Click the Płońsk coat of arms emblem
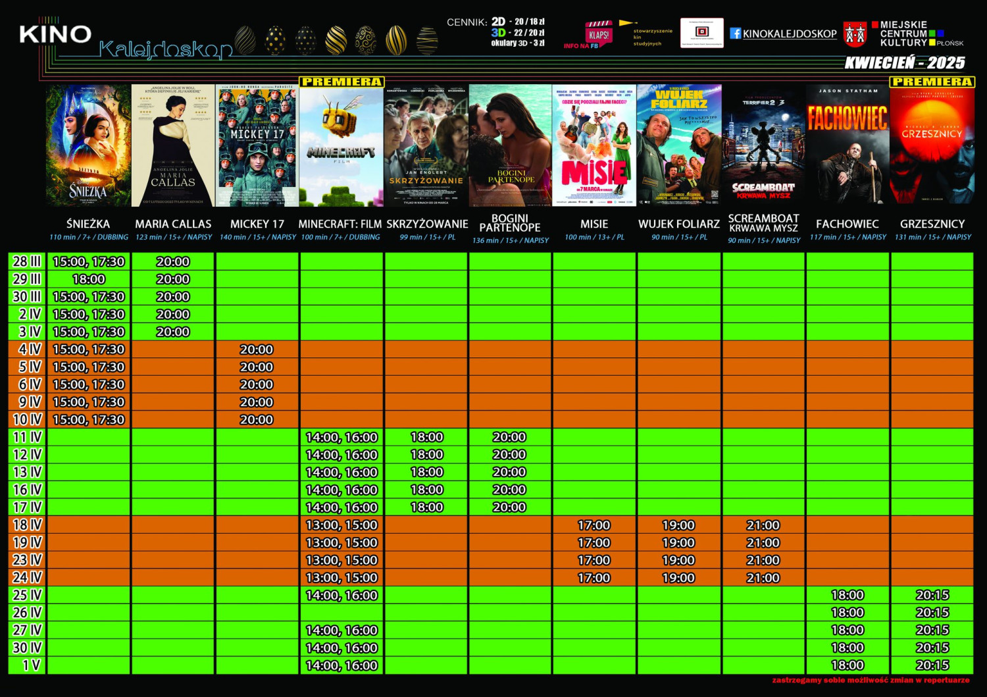Image resolution: width=987 pixels, height=697 pixels. click(855, 34)
